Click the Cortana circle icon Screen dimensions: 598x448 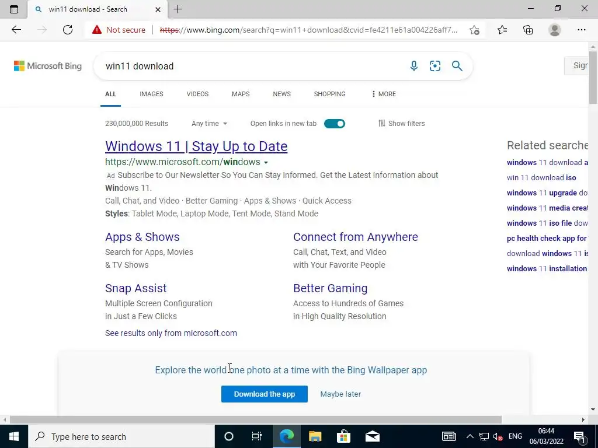(x=228, y=436)
